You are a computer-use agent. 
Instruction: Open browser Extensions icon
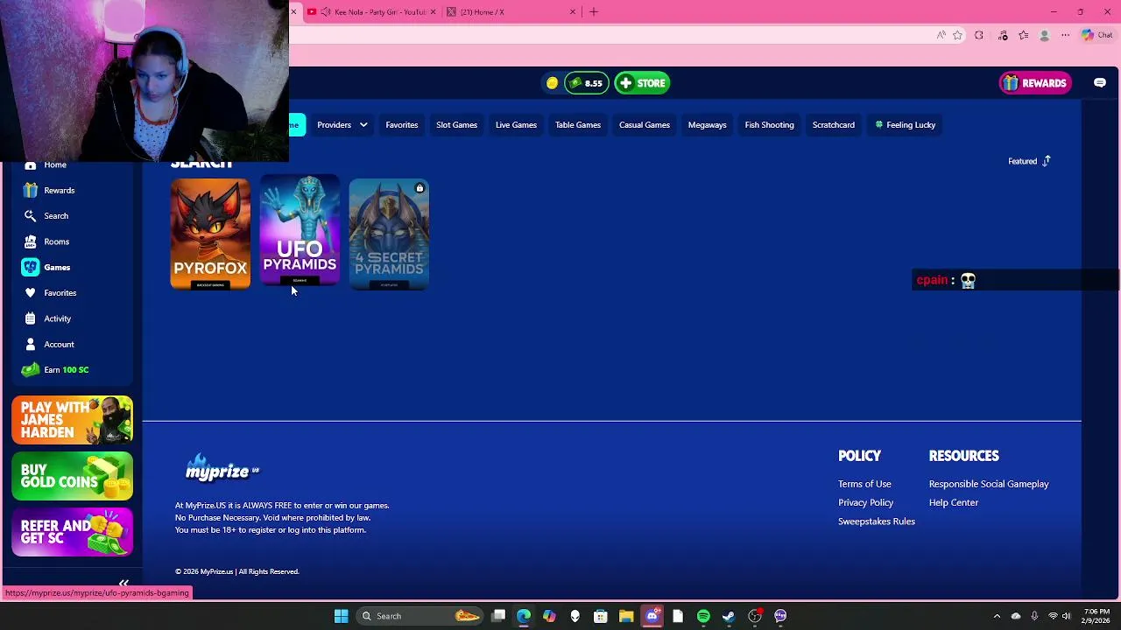coord(979,36)
